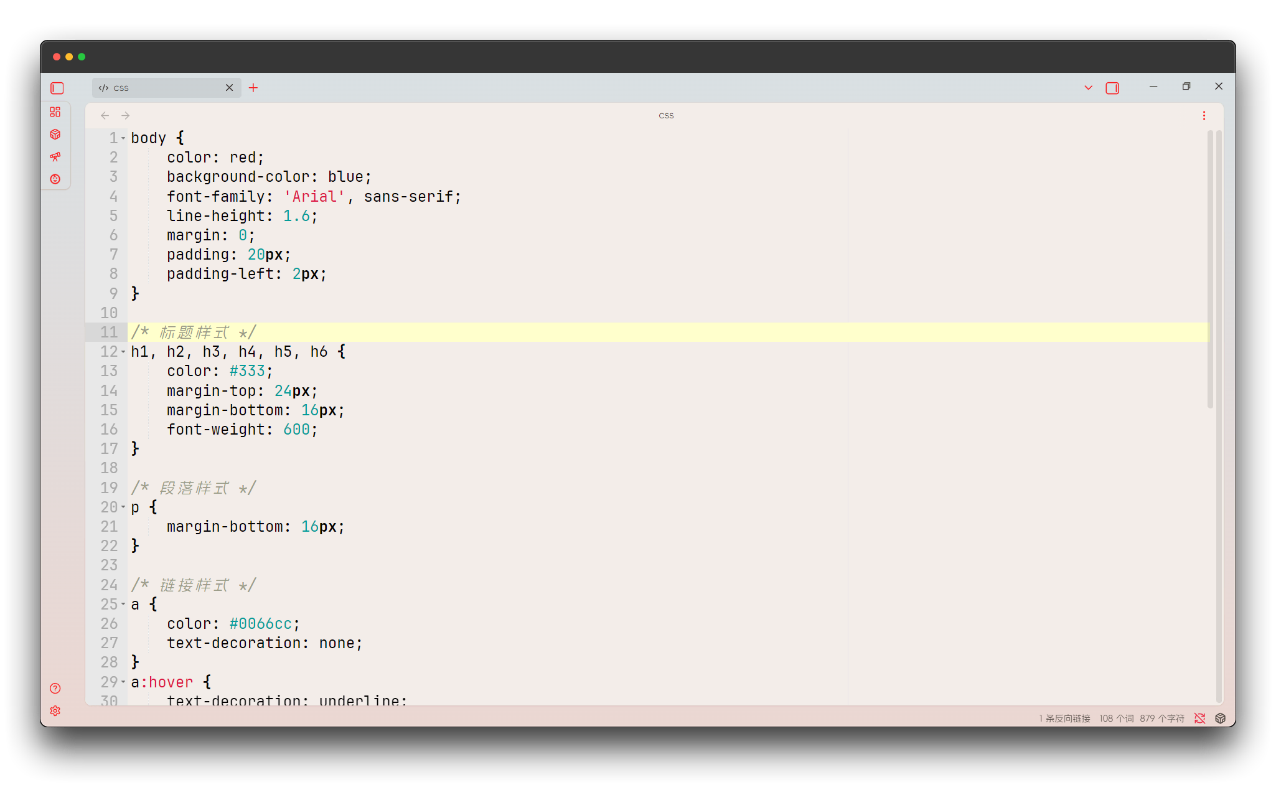The image size is (1276, 787).
Task: Toggle the left sidebar panel
Action: pyautogui.click(x=57, y=88)
